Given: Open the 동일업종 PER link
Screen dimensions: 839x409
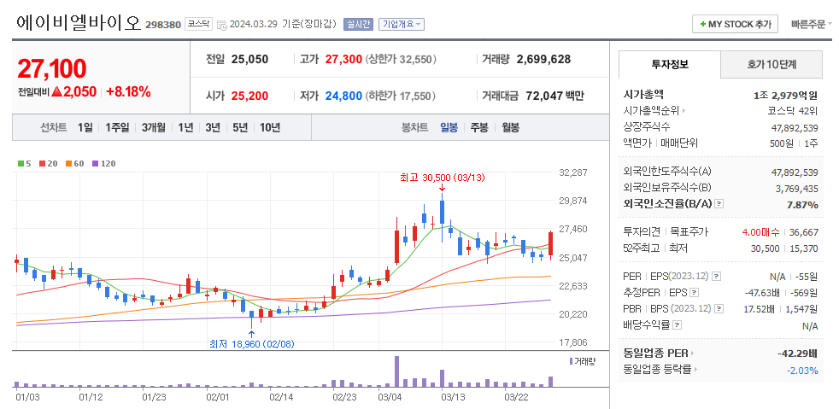Looking at the screenshot, I should pos(655,353).
